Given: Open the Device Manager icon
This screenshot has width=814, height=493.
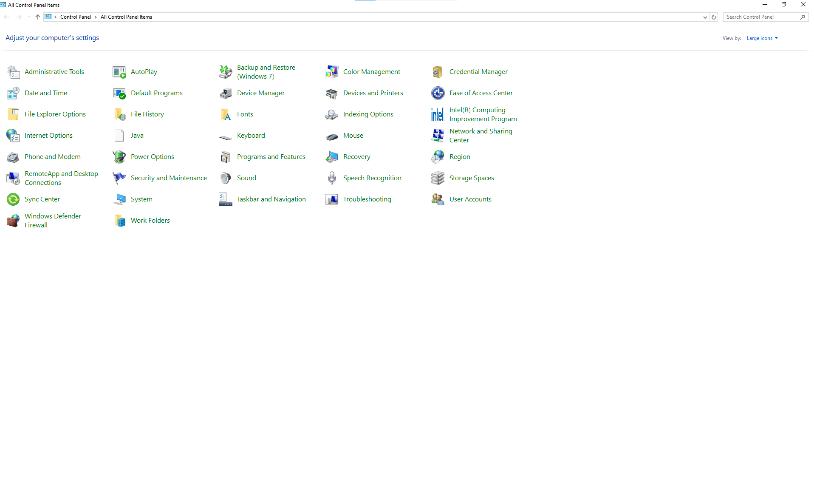Looking at the screenshot, I should click(x=226, y=93).
